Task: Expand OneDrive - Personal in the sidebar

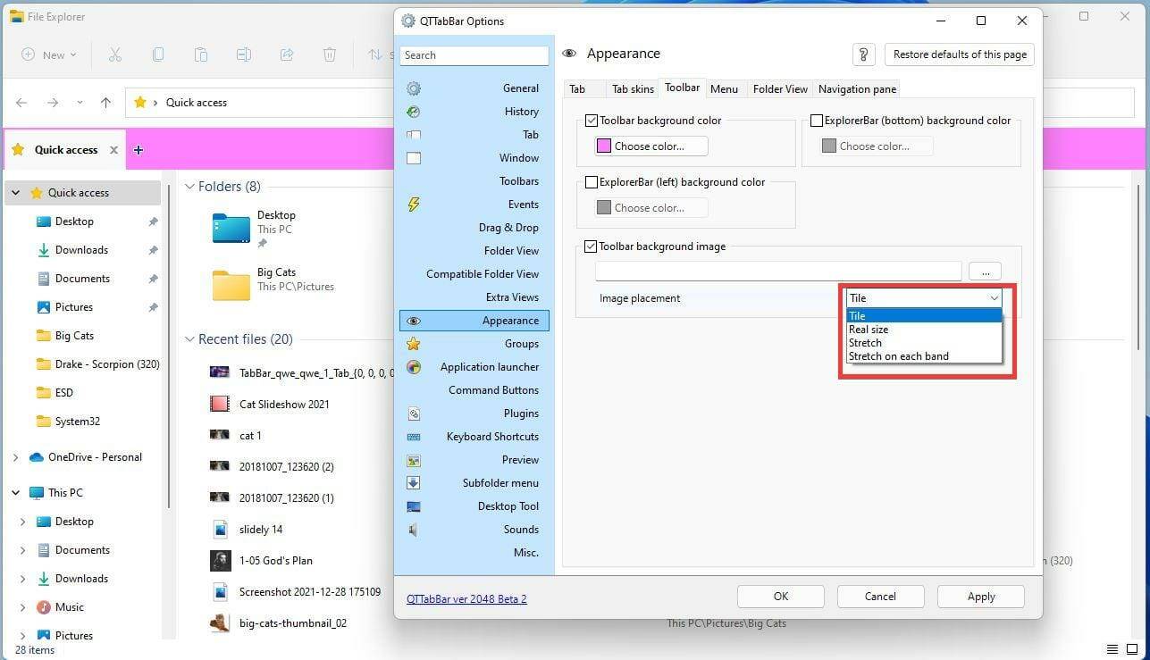Action: click(15, 456)
